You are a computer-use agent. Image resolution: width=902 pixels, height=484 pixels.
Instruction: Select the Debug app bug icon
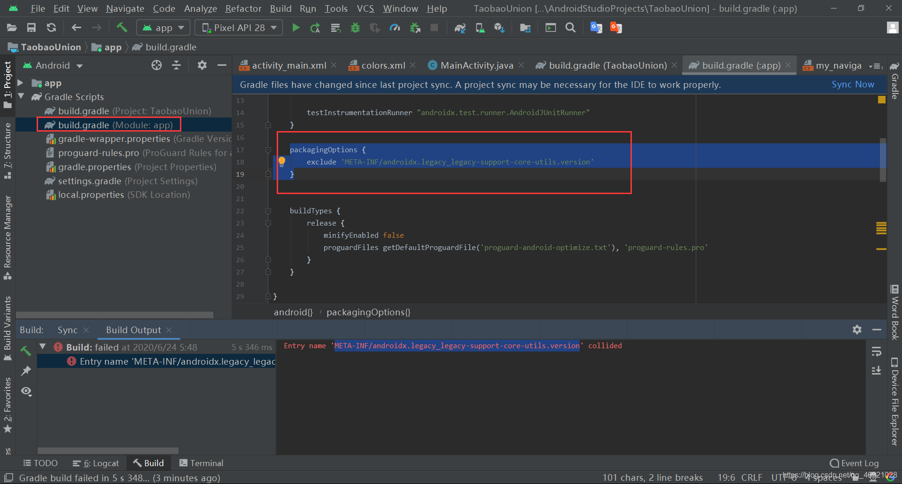[355, 27]
